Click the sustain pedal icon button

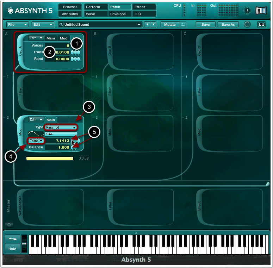pyautogui.click(x=12, y=239)
